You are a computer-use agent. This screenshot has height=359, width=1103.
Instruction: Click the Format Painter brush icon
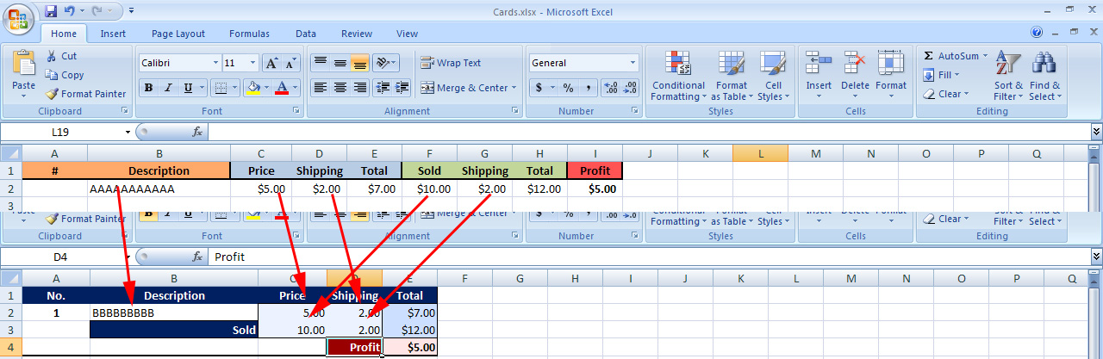[x=52, y=94]
